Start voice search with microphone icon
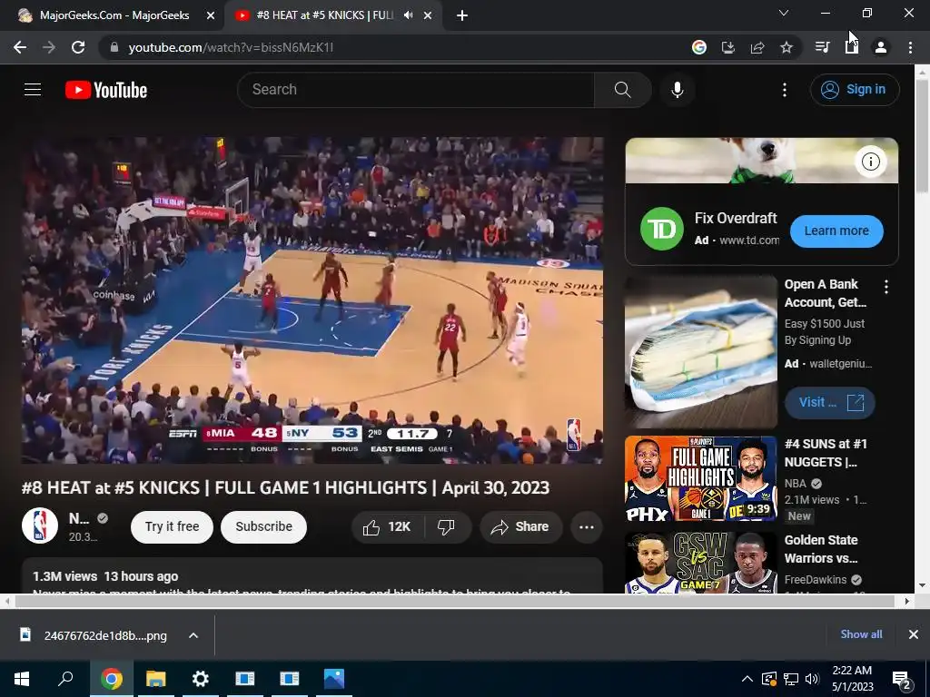The width and height of the screenshot is (930, 697). coord(678,90)
